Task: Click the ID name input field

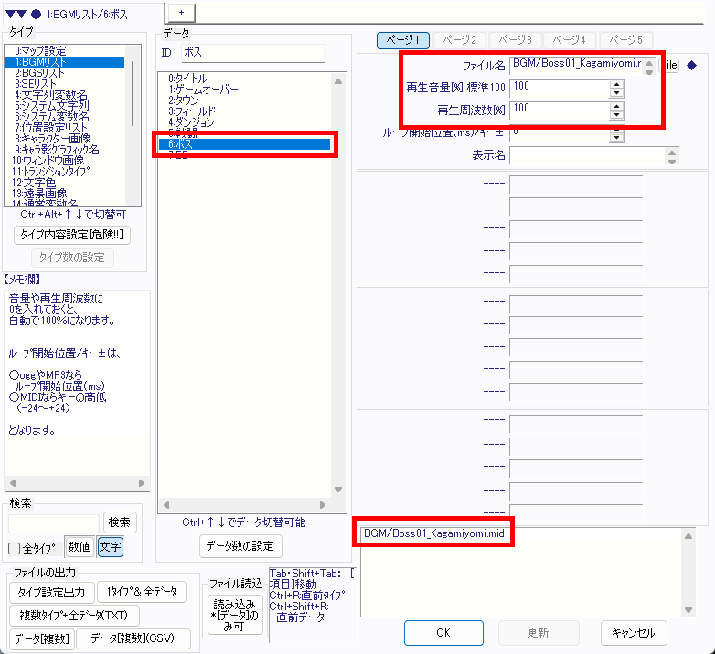Action: click(x=252, y=53)
